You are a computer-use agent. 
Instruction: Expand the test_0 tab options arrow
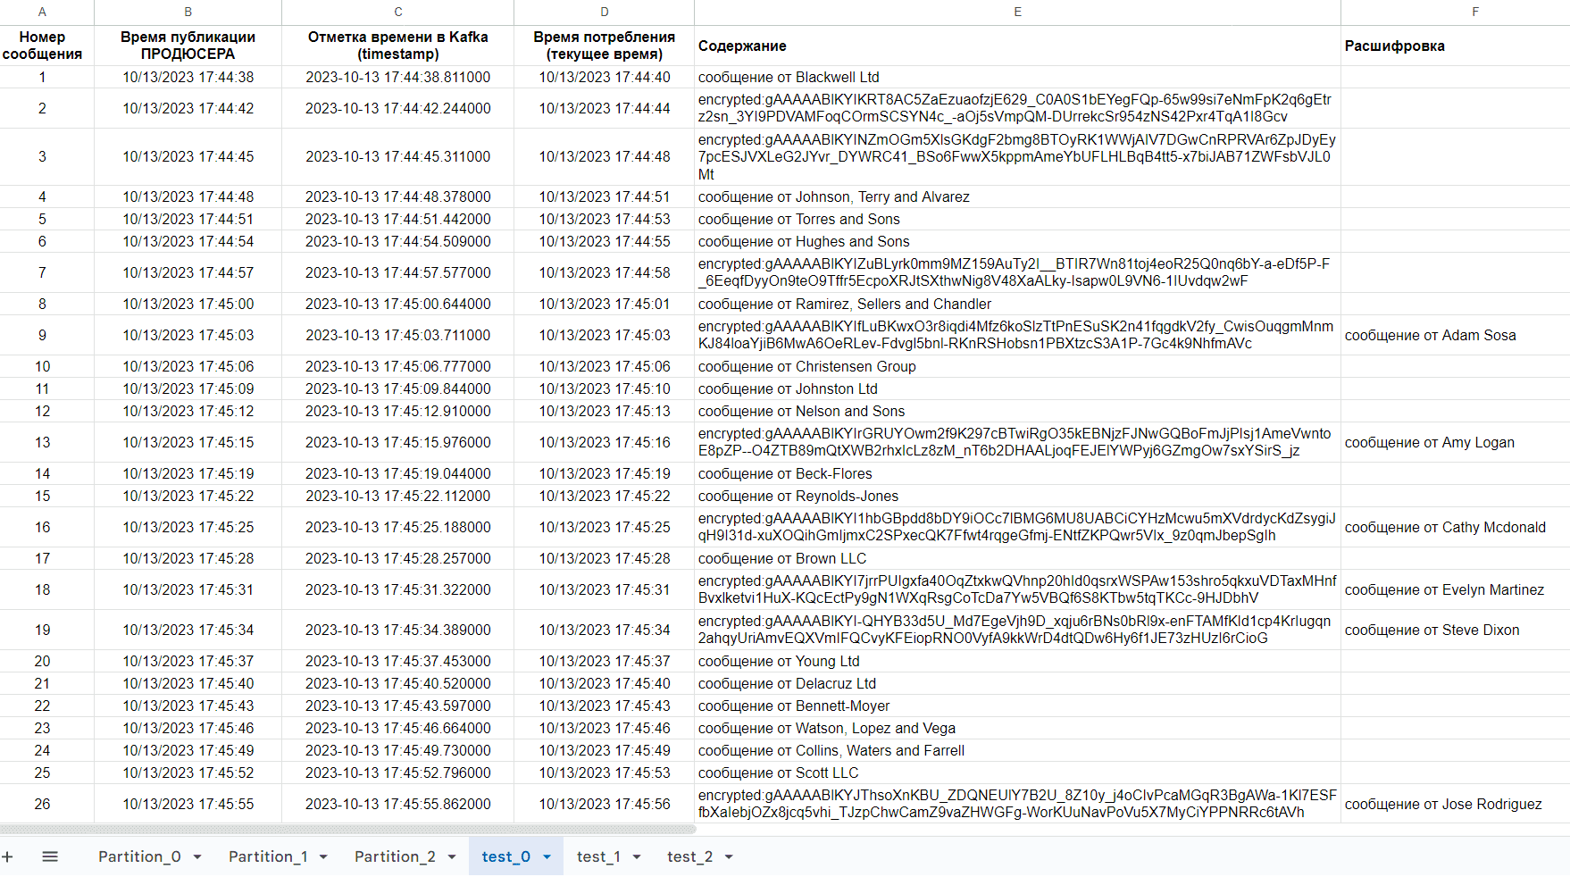(547, 857)
